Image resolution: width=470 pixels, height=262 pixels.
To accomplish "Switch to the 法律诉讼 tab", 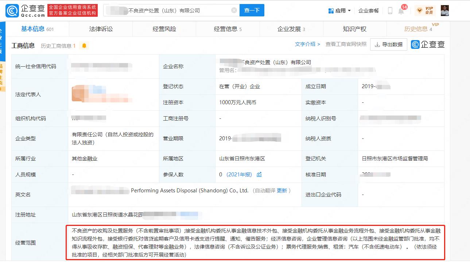I will point(101,29).
